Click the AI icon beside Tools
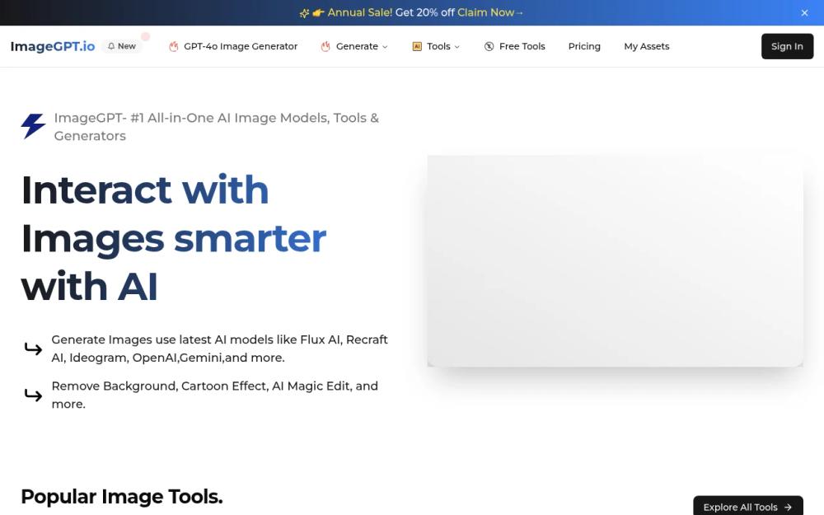The width and height of the screenshot is (824, 515). click(x=417, y=46)
